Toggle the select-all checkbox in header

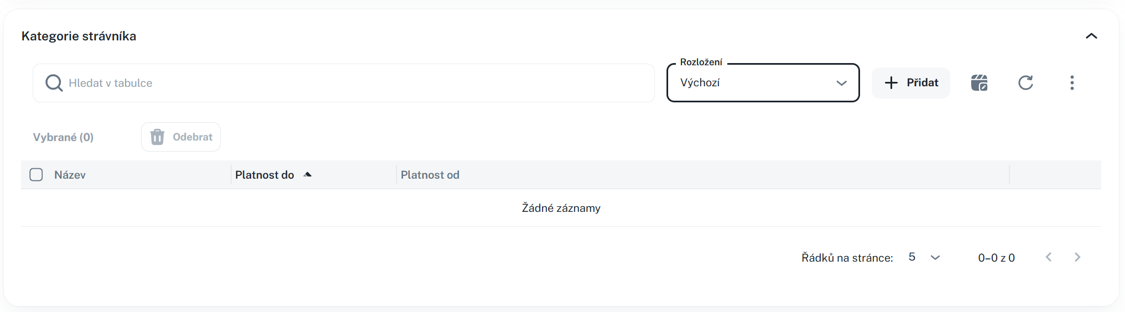pyautogui.click(x=37, y=175)
